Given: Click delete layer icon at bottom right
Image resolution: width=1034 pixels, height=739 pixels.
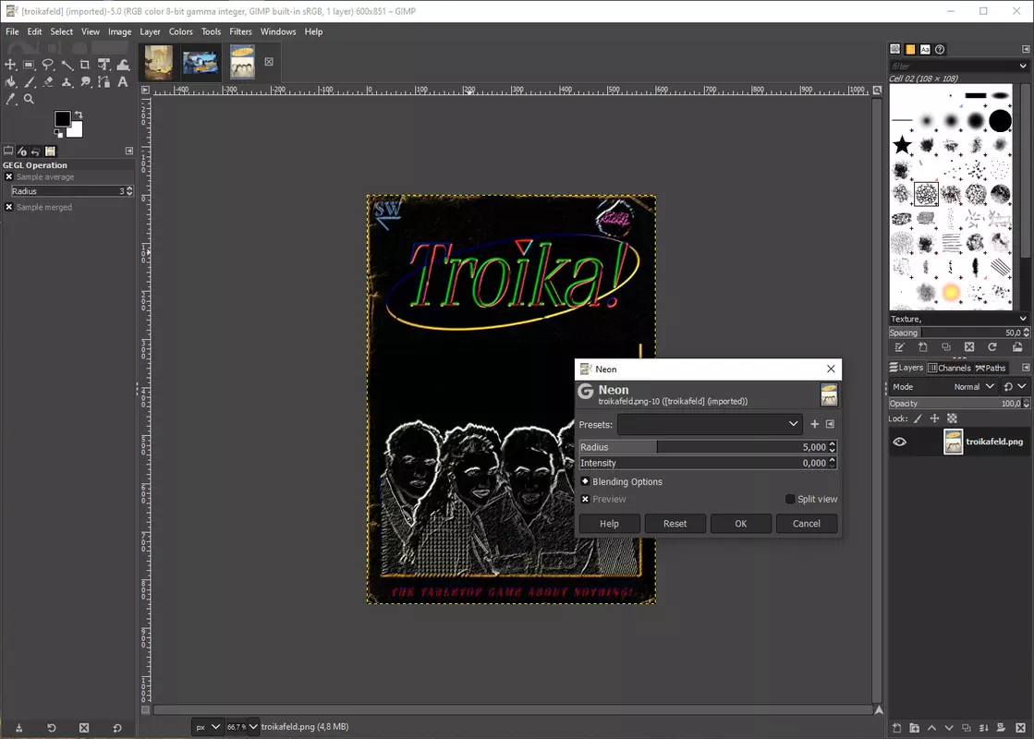Looking at the screenshot, I should (1020, 728).
